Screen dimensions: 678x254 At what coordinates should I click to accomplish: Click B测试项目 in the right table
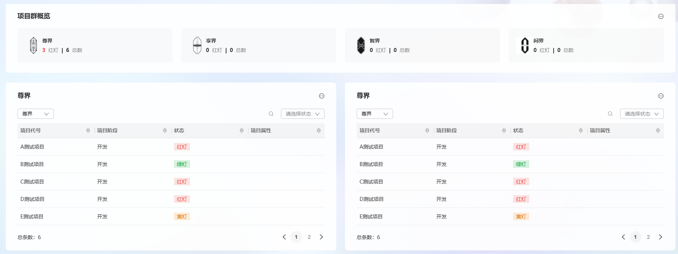pyautogui.click(x=372, y=164)
